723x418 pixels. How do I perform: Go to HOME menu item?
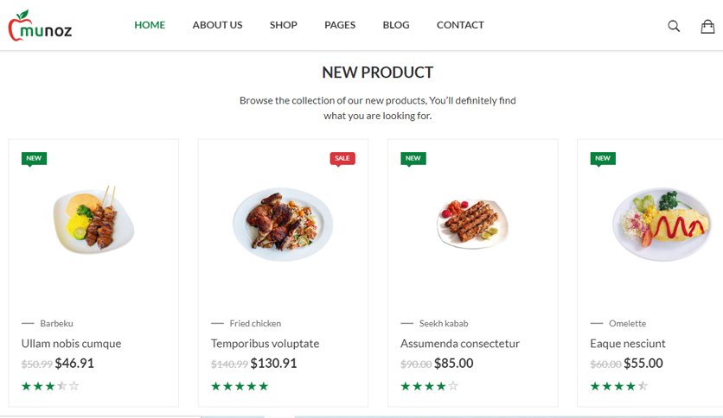150,25
